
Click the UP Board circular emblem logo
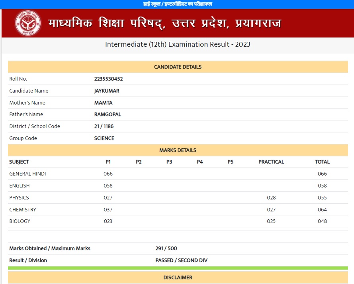tap(28, 23)
